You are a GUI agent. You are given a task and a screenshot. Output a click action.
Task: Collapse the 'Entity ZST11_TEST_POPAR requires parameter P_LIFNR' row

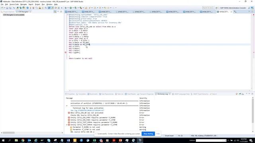67,125
